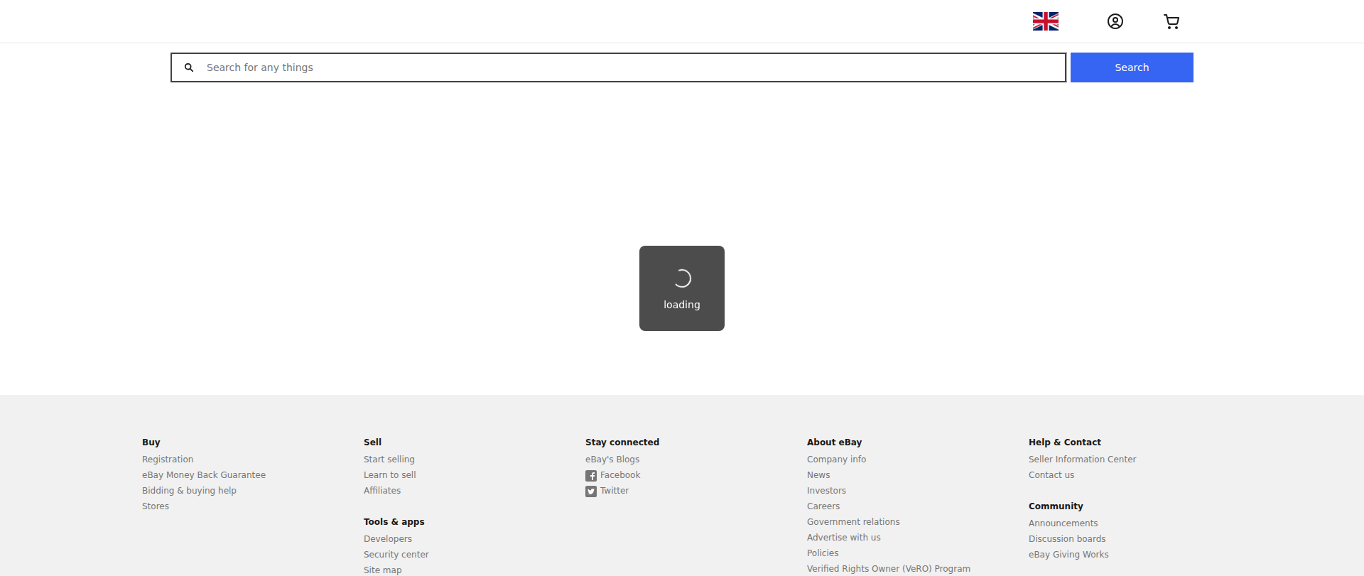Open the user account profile icon
The height and width of the screenshot is (576, 1364).
pyautogui.click(x=1115, y=21)
